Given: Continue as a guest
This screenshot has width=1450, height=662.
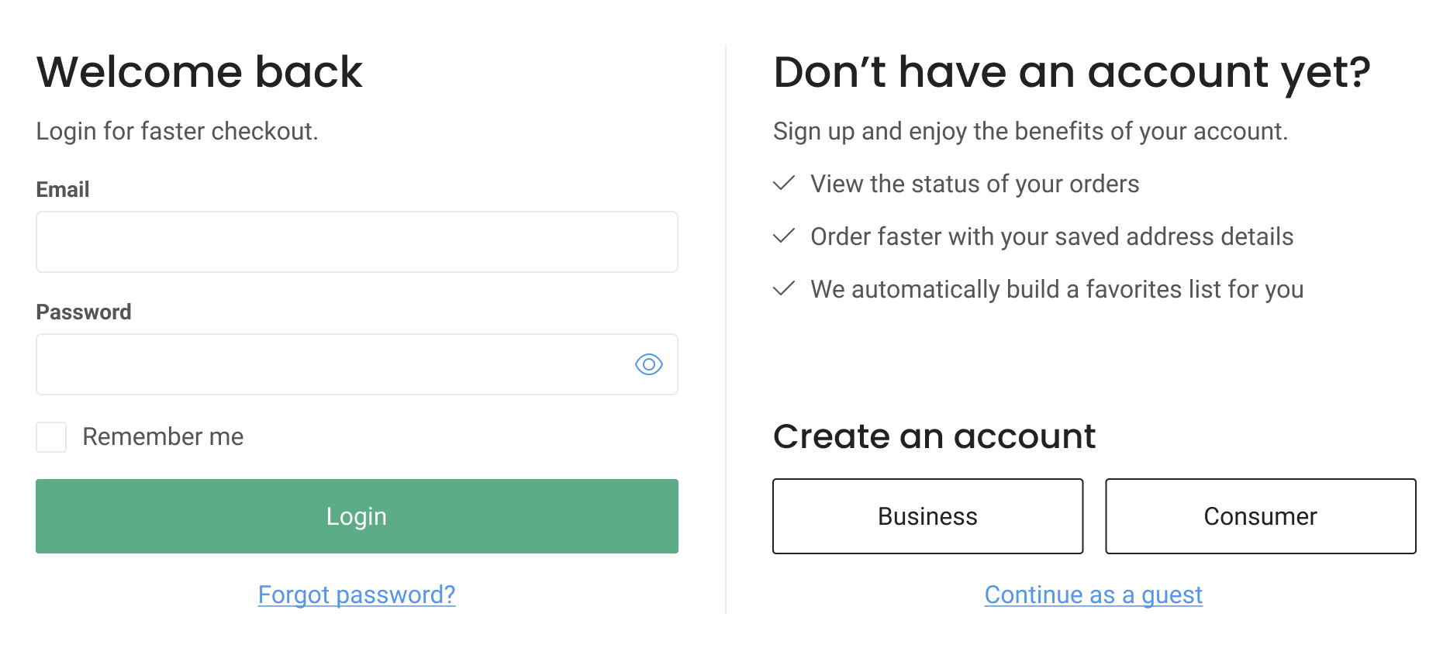Looking at the screenshot, I should [1093, 595].
